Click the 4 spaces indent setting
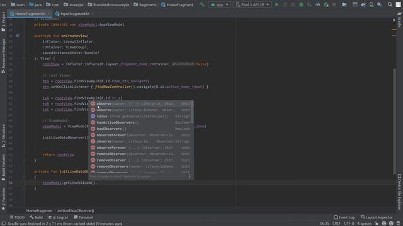Screen dimensions: 403x226 (364, 223)
